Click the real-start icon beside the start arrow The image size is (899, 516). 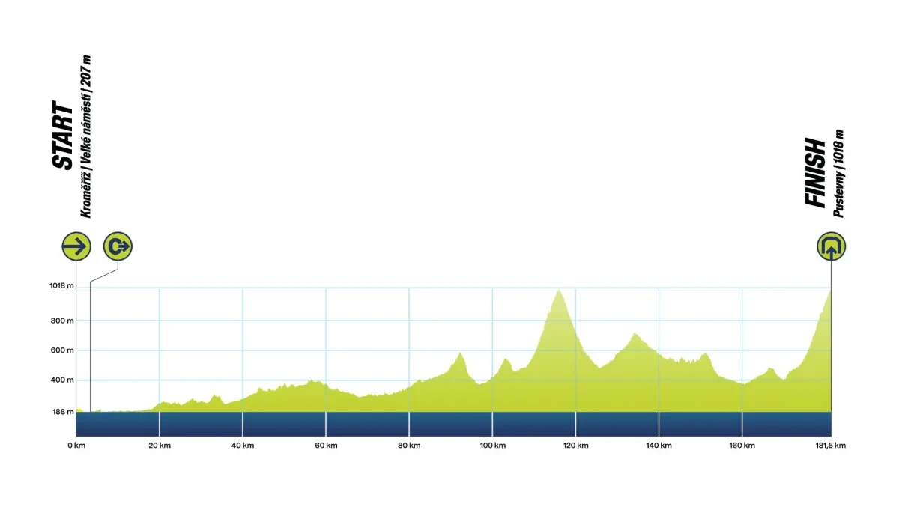pos(118,246)
